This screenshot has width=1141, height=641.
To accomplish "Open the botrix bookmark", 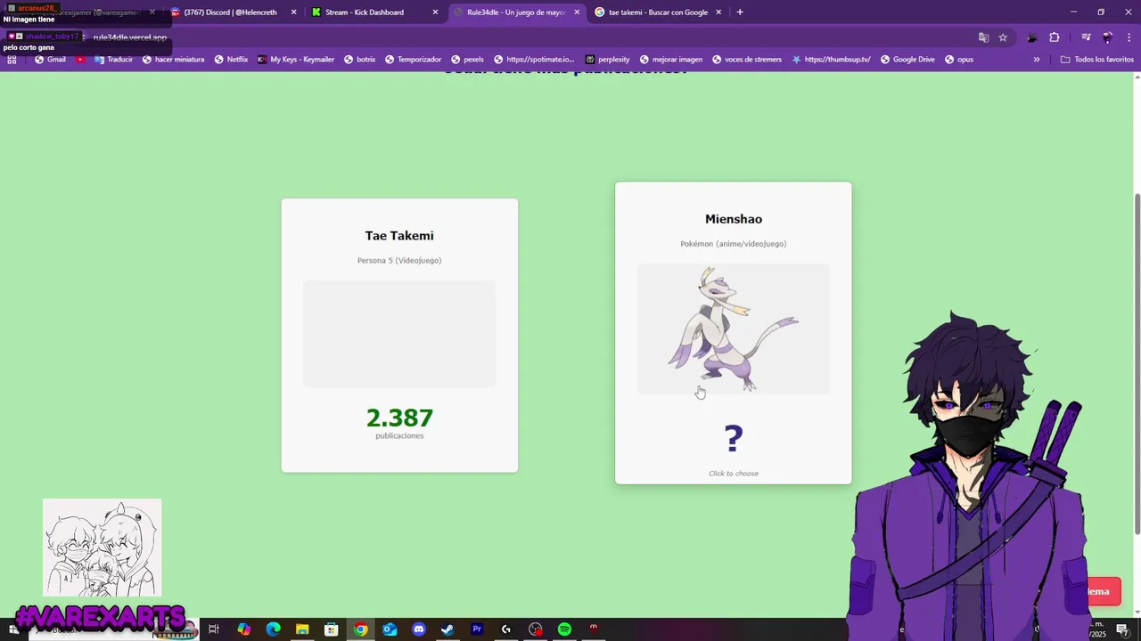I will 359,60.
